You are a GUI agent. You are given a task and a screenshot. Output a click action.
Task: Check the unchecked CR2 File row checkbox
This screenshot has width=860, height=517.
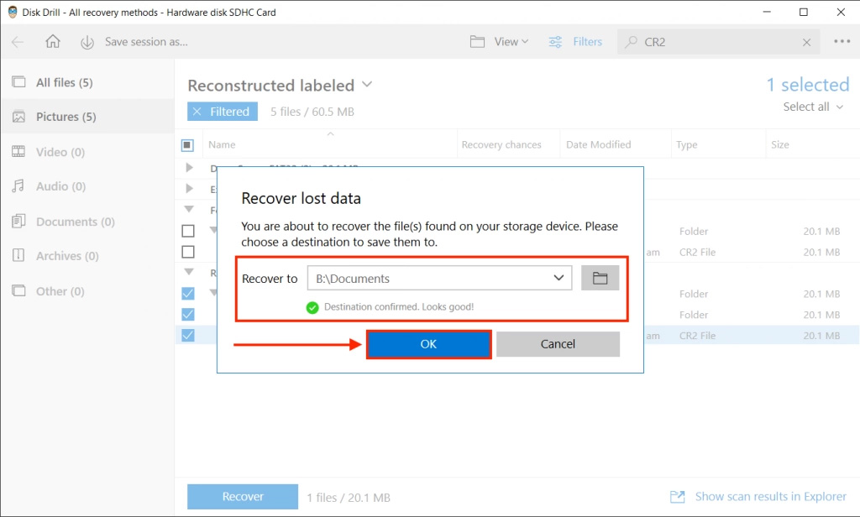pyautogui.click(x=188, y=252)
